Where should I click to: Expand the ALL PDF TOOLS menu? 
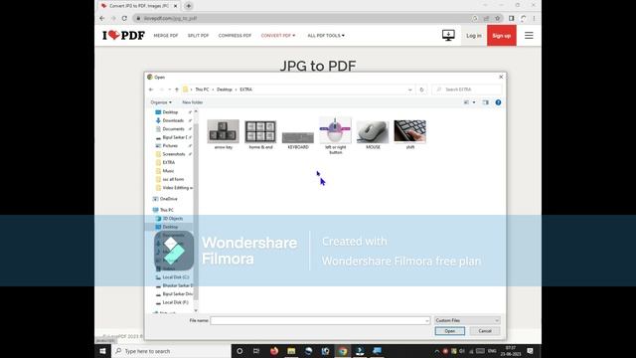pos(326,36)
